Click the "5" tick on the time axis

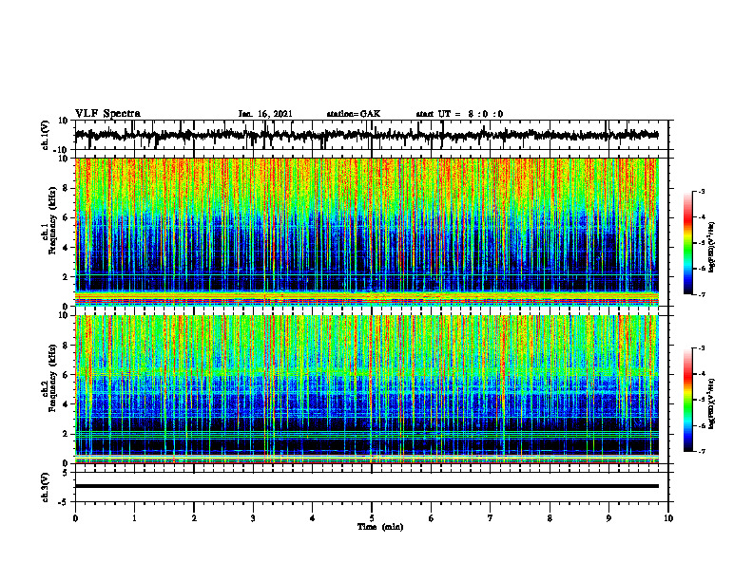pos(372,518)
